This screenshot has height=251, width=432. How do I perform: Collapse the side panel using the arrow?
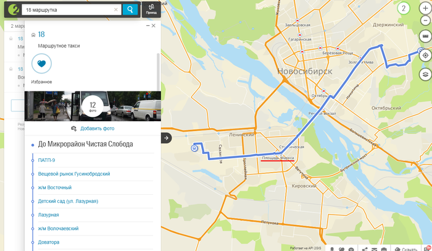coord(165,137)
